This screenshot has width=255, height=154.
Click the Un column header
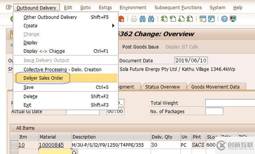tap(186, 137)
